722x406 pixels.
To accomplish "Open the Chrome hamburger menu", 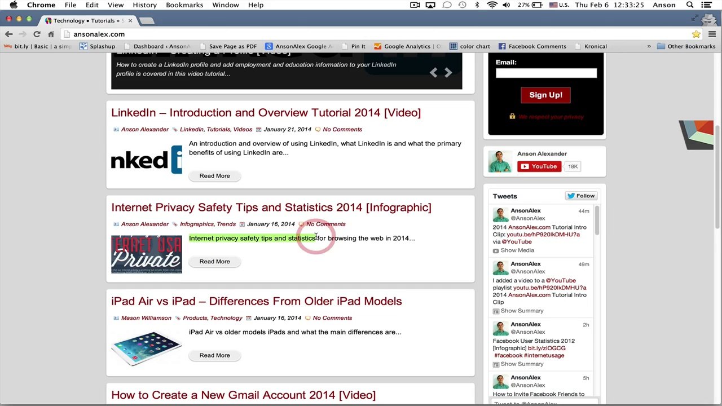I will (x=712, y=34).
